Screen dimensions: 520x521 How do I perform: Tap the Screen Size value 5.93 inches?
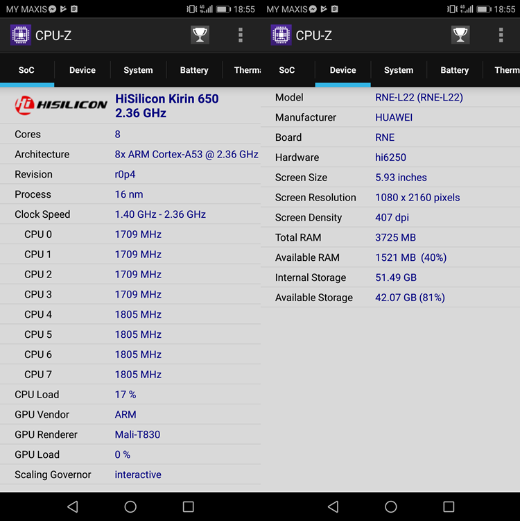pyautogui.click(x=401, y=178)
